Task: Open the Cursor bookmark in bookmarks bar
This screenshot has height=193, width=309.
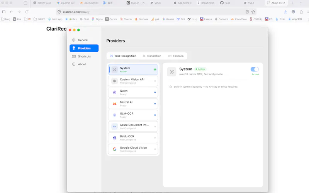Action: pyautogui.click(x=111, y=19)
